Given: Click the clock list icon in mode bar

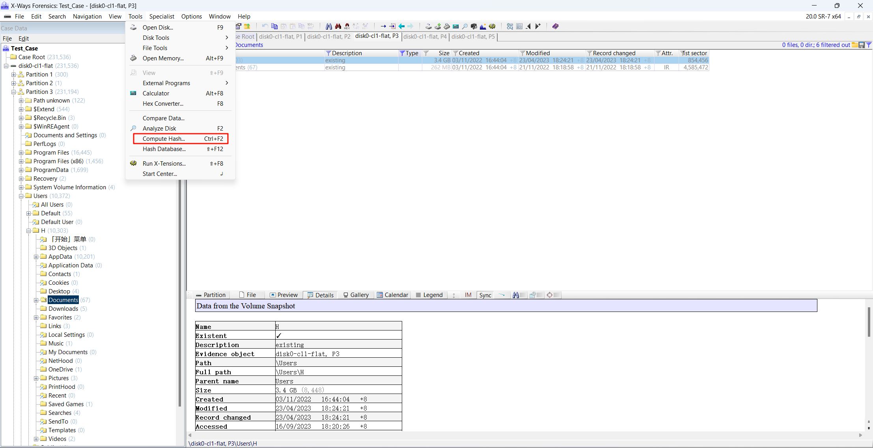Looking at the screenshot, I should [x=536, y=295].
